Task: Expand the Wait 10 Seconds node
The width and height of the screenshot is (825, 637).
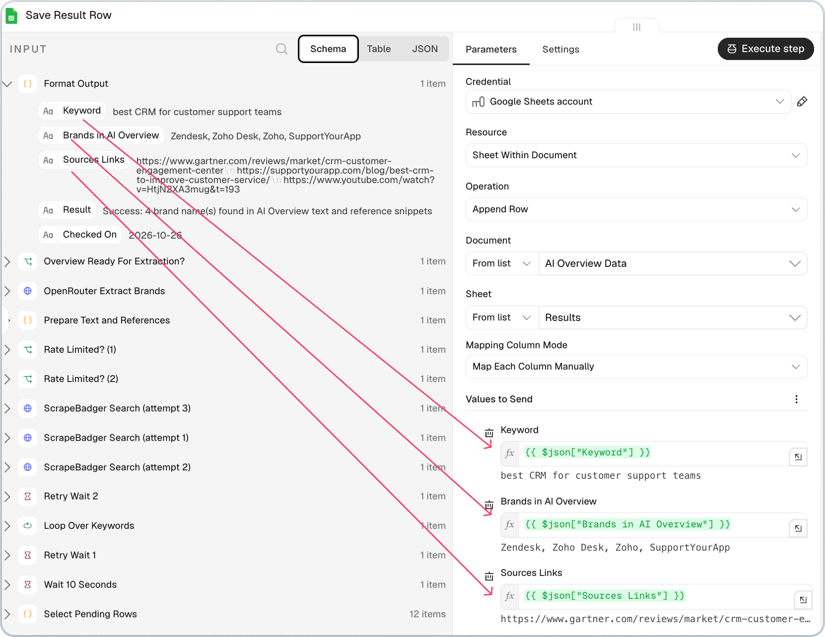Action: (x=7, y=585)
